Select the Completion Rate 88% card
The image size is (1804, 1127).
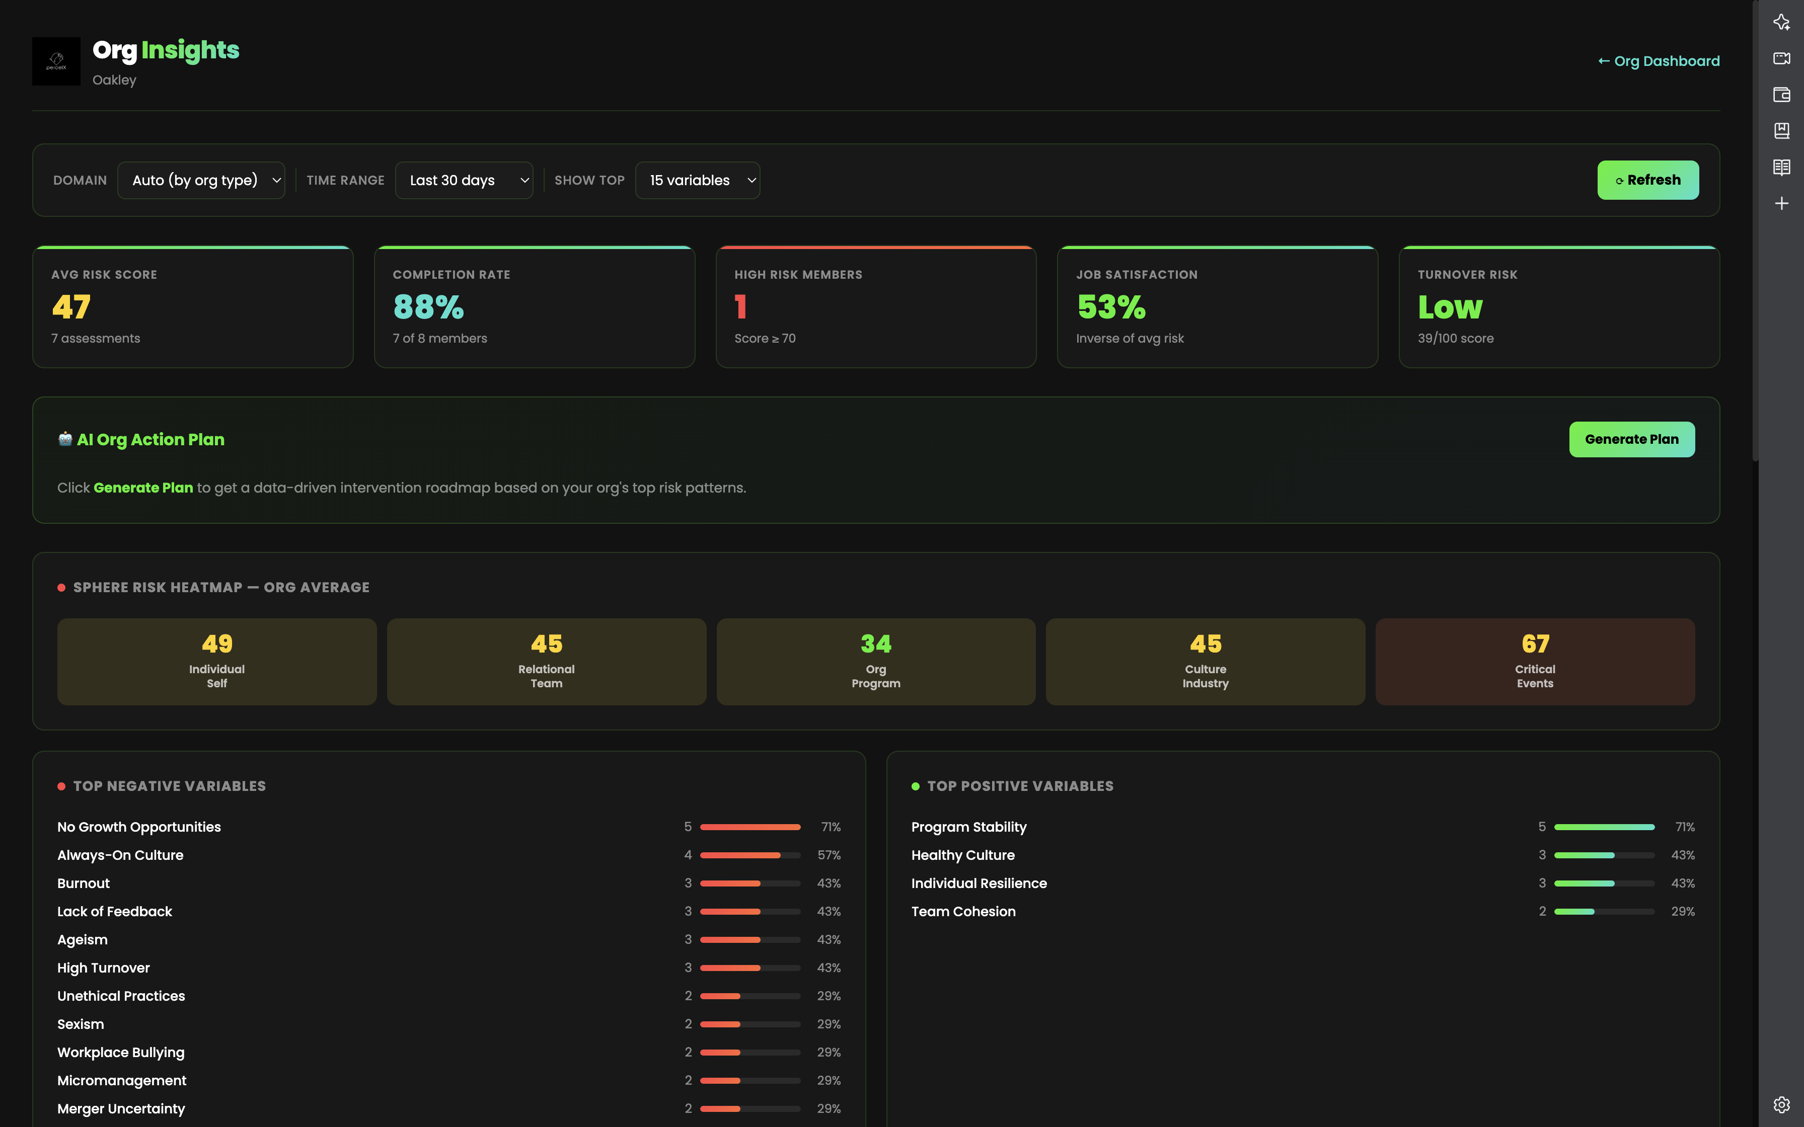click(534, 306)
